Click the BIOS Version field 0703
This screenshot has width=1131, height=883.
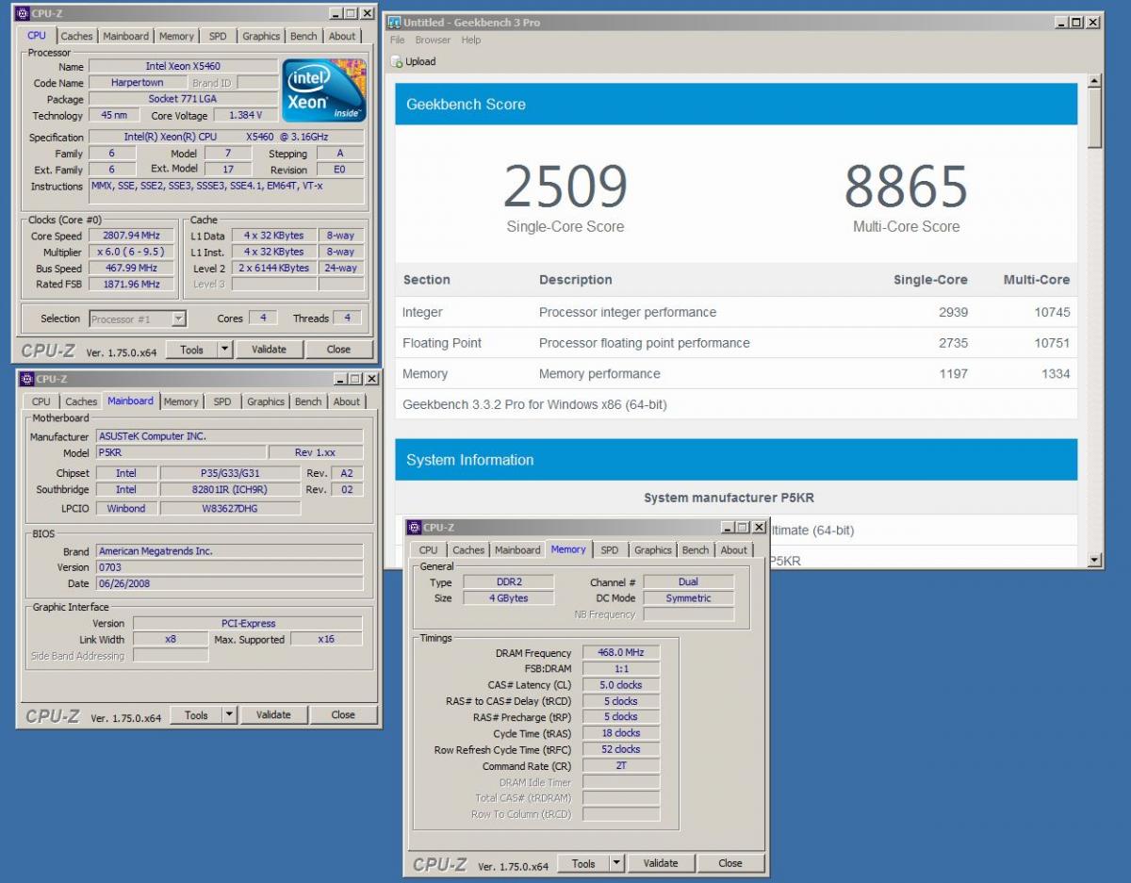(229, 567)
